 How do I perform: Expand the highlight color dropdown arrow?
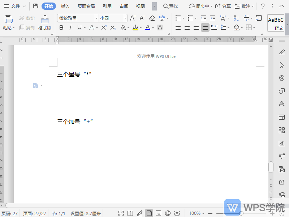[141, 28]
